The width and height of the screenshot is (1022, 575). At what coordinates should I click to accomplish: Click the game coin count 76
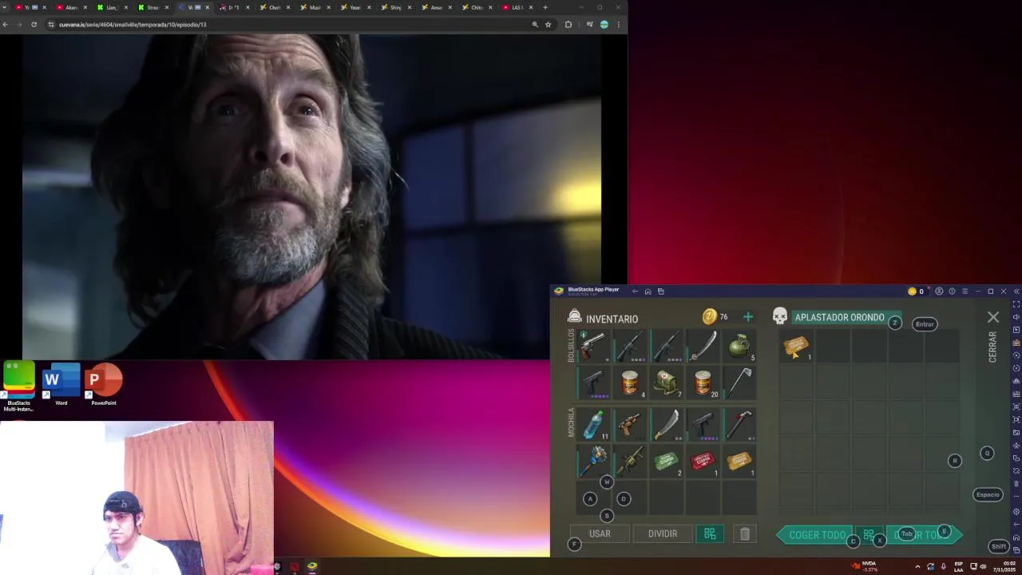(x=723, y=317)
